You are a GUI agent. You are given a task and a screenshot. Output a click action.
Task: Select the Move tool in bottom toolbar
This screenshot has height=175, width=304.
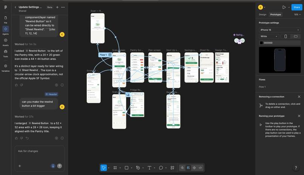point(103,167)
